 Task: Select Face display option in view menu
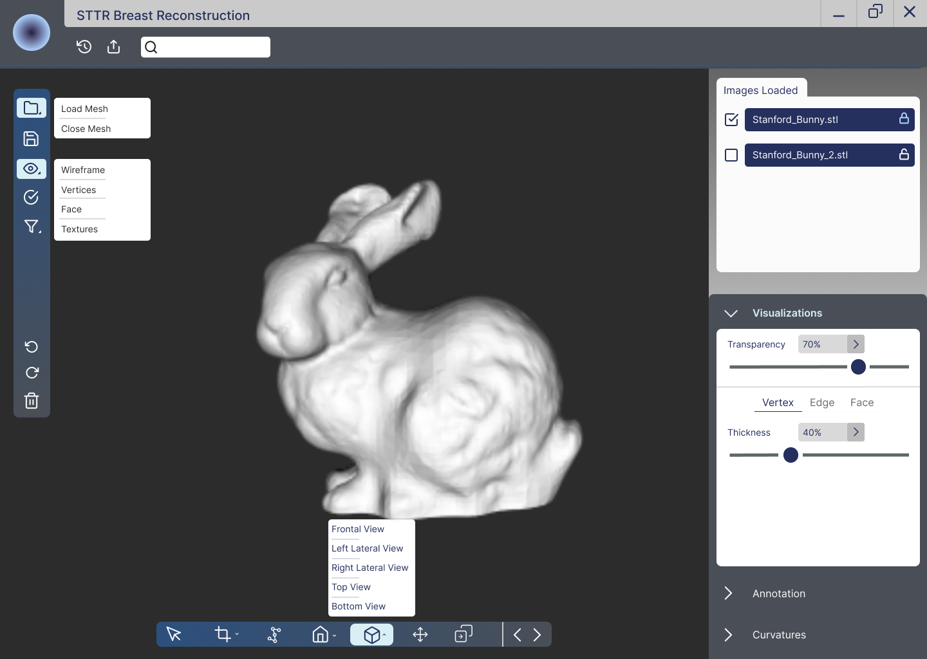click(x=71, y=209)
